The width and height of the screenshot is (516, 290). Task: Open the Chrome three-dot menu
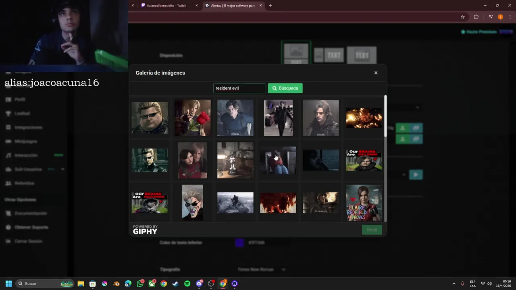[510, 17]
